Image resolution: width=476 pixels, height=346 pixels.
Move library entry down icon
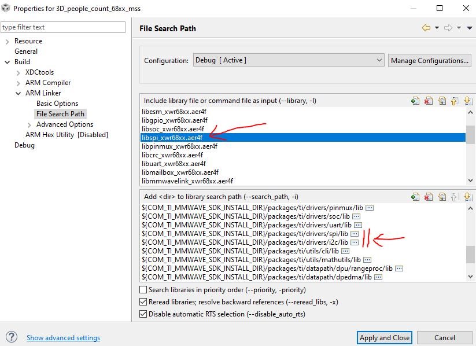click(x=468, y=101)
